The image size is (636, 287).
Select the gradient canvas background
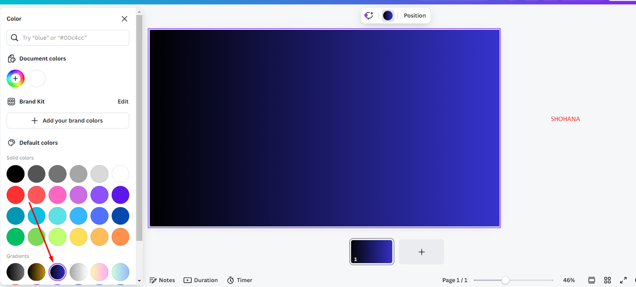pos(324,128)
